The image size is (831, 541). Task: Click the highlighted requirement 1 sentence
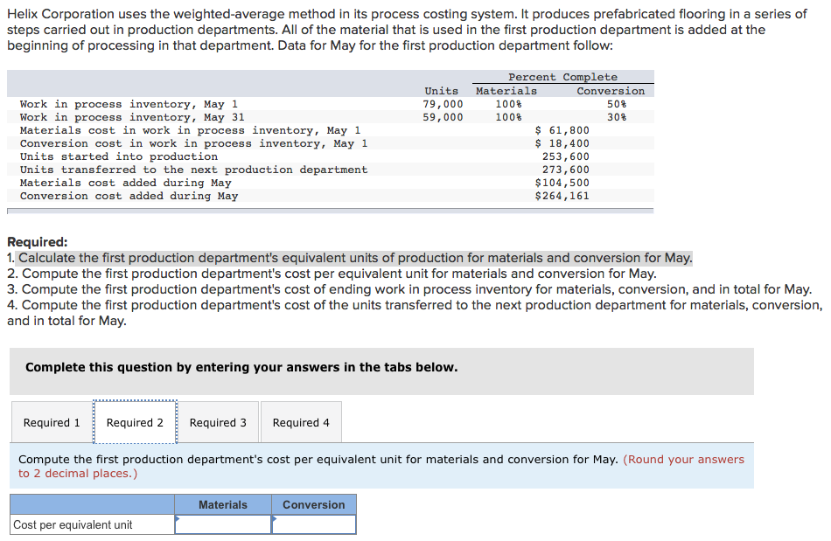[356, 258]
